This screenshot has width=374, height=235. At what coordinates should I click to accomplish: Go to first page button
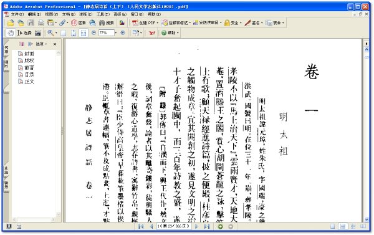(141, 226)
